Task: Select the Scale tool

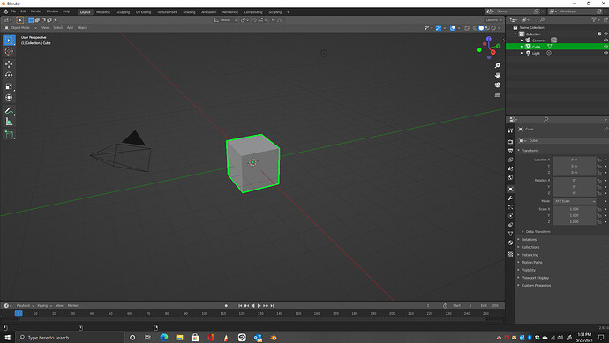Action: tap(9, 86)
